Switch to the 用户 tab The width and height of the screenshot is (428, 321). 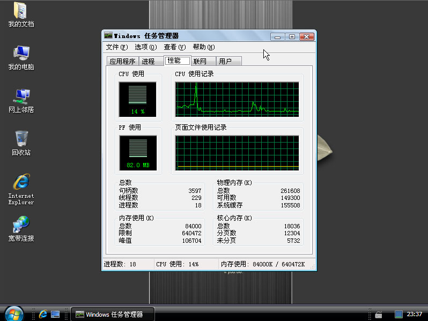click(228, 62)
